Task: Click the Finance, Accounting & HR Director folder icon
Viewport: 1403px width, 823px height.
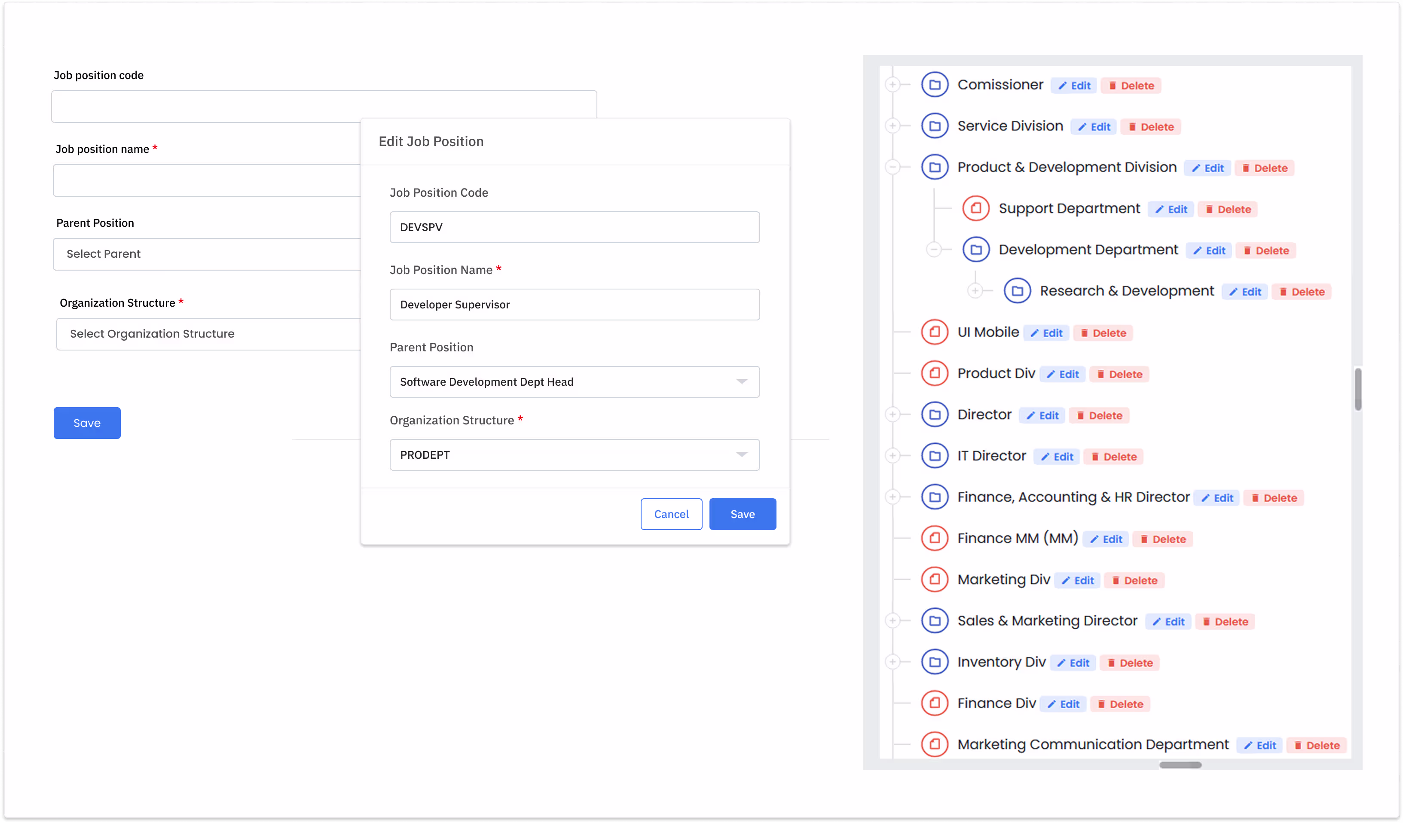Action: (x=935, y=497)
